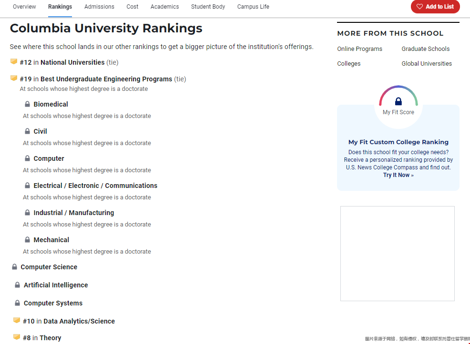Open the Cost tab
470x344 pixels.
tap(132, 7)
